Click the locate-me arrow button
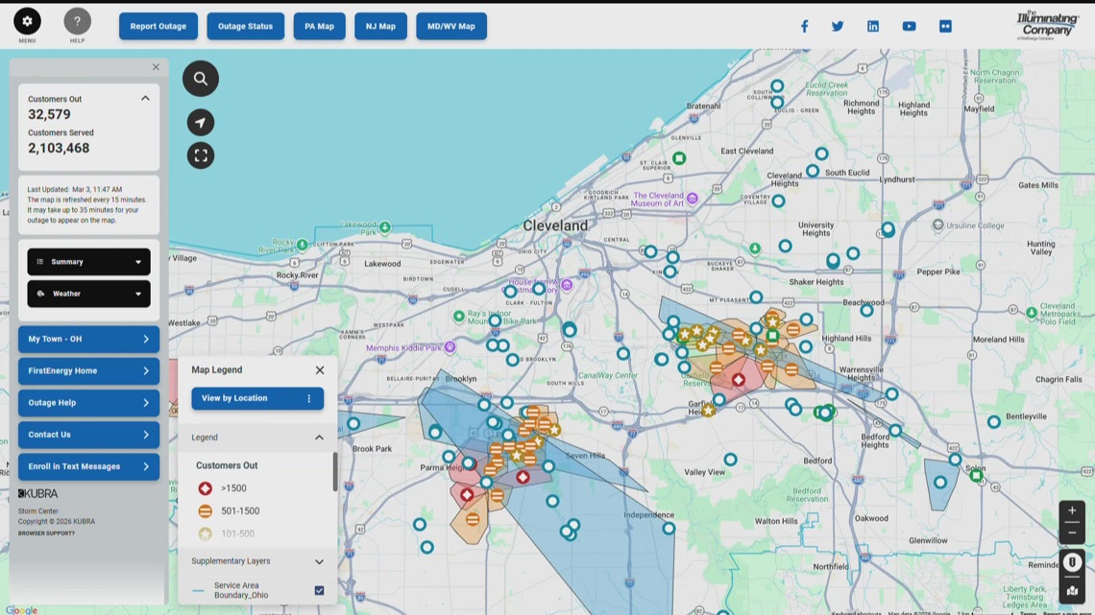 click(x=201, y=123)
